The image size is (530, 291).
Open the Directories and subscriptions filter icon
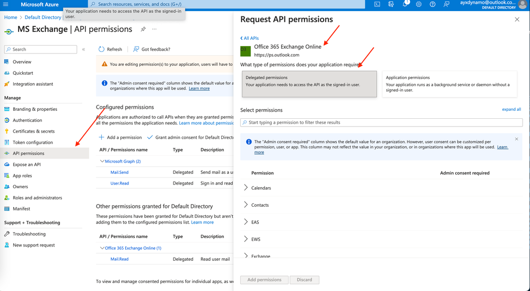tap(391, 4)
